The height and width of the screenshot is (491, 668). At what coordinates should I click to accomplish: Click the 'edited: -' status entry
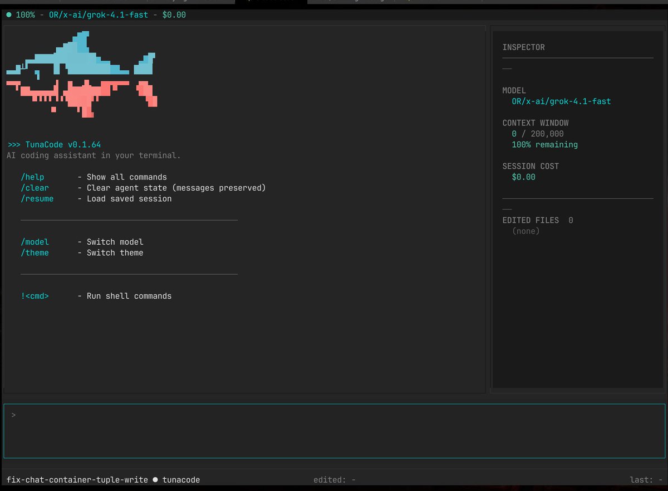[x=335, y=479]
